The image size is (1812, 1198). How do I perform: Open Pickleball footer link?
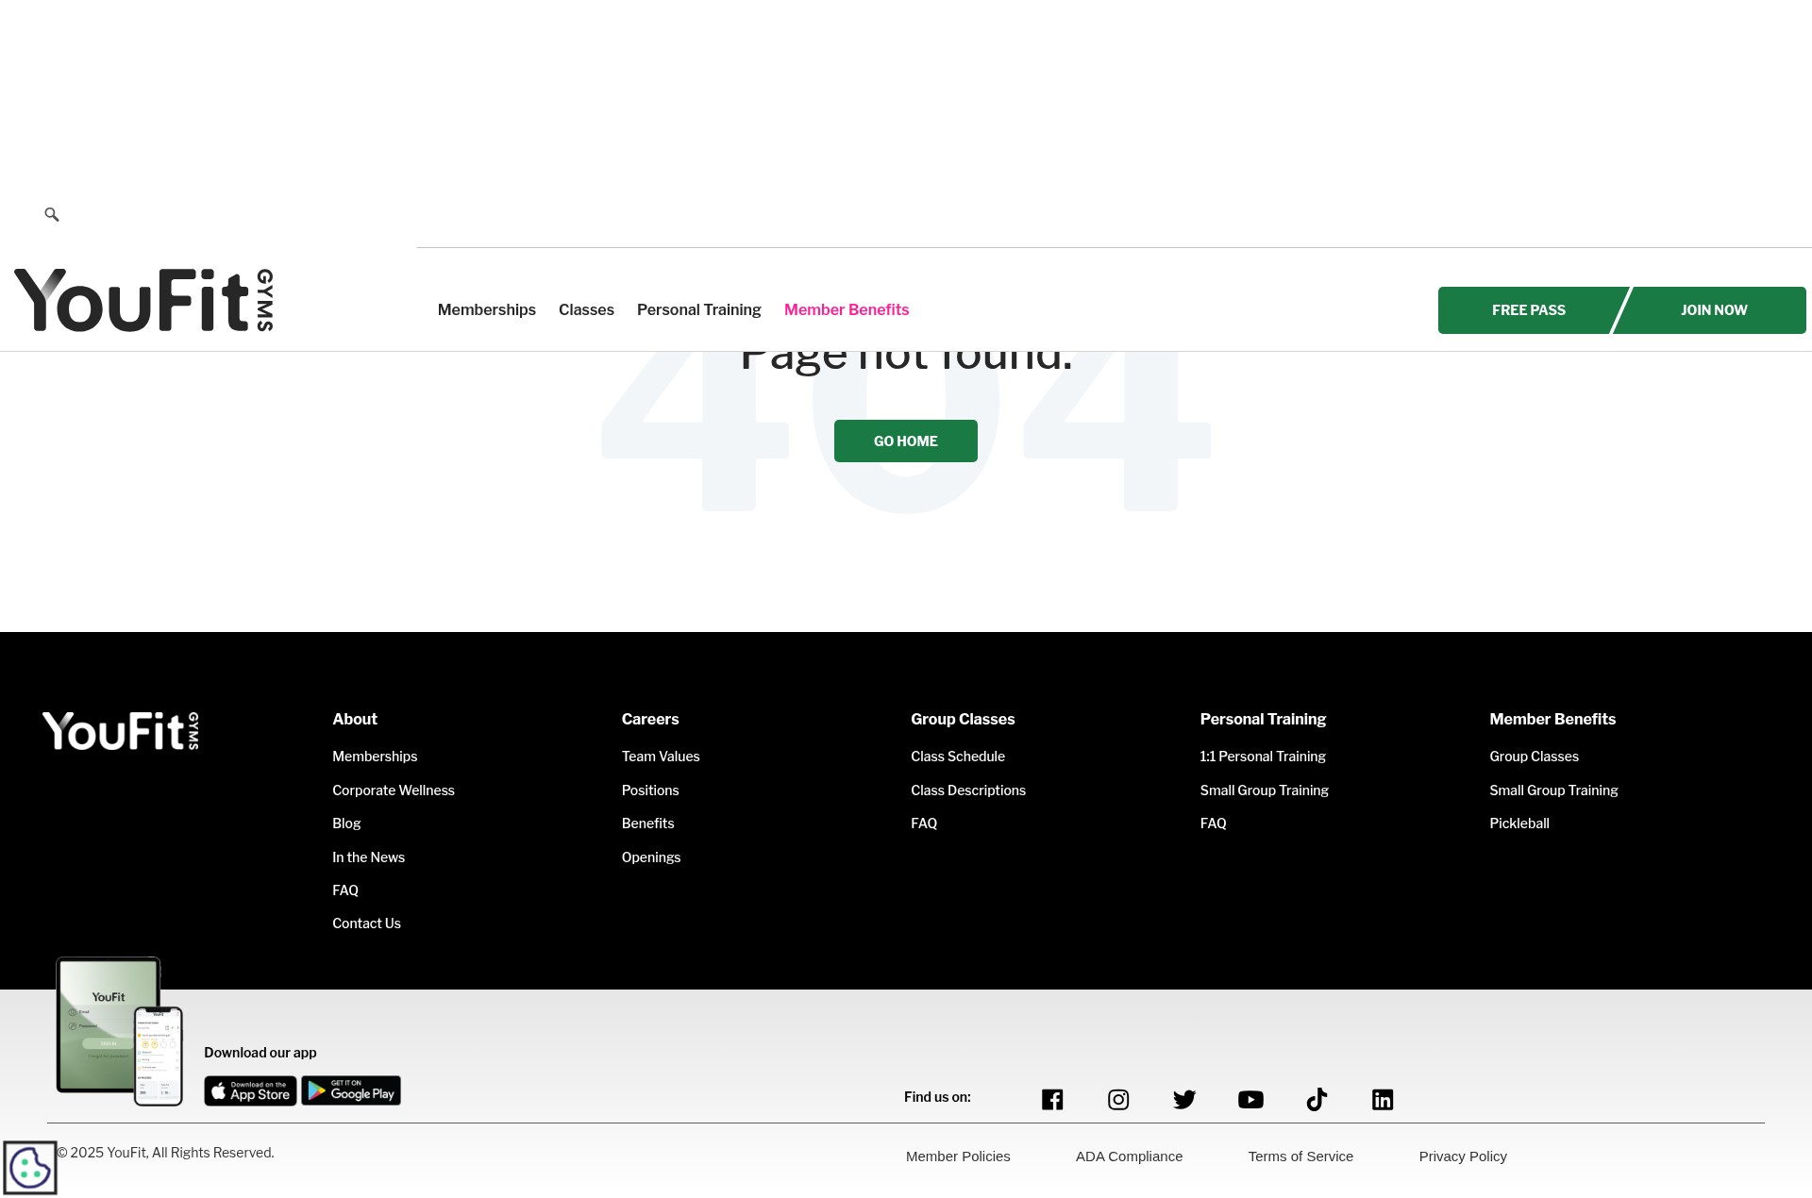[x=1519, y=824]
